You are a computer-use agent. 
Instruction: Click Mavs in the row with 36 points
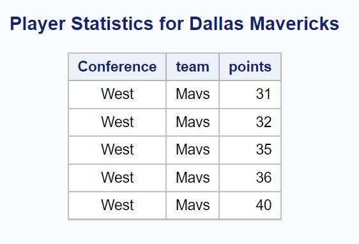(x=192, y=178)
